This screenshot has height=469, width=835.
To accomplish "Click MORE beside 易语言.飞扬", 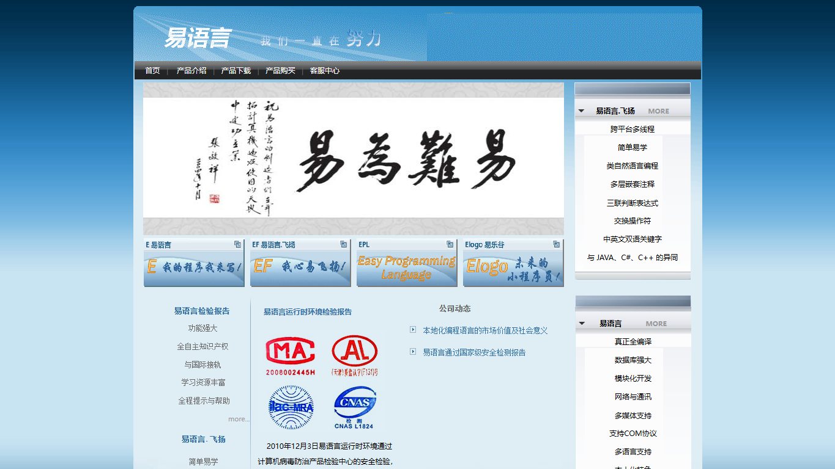I will tap(659, 111).
